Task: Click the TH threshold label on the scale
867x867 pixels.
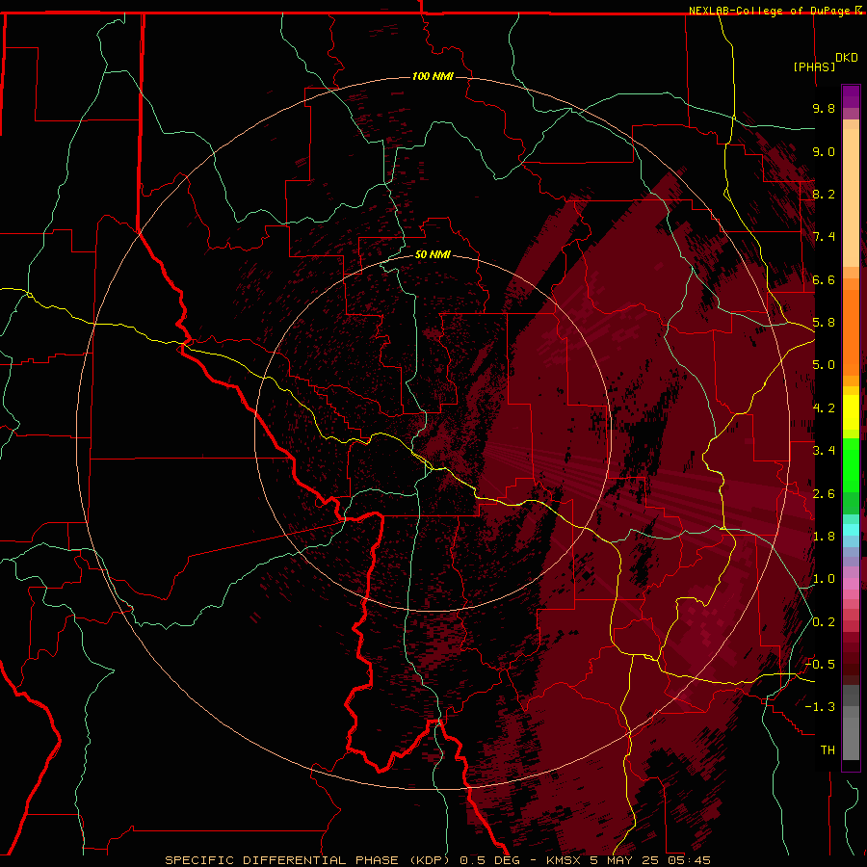Action: (x=828, y=749)
